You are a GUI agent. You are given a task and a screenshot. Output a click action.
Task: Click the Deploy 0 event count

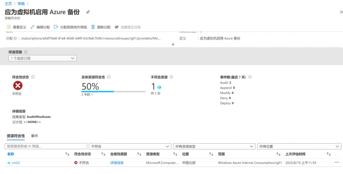coord(227,103)
